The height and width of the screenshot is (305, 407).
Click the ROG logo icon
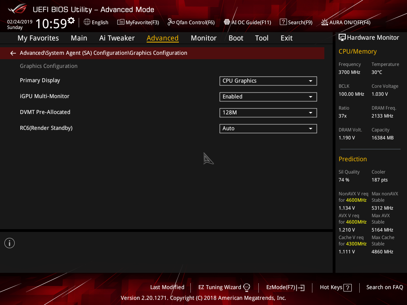pyautogui.click(x=17, y=9)
